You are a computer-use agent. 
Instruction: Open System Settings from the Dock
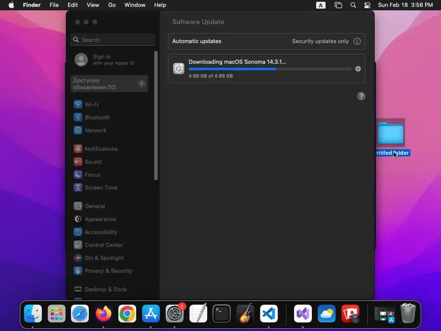tap(174, 313)
